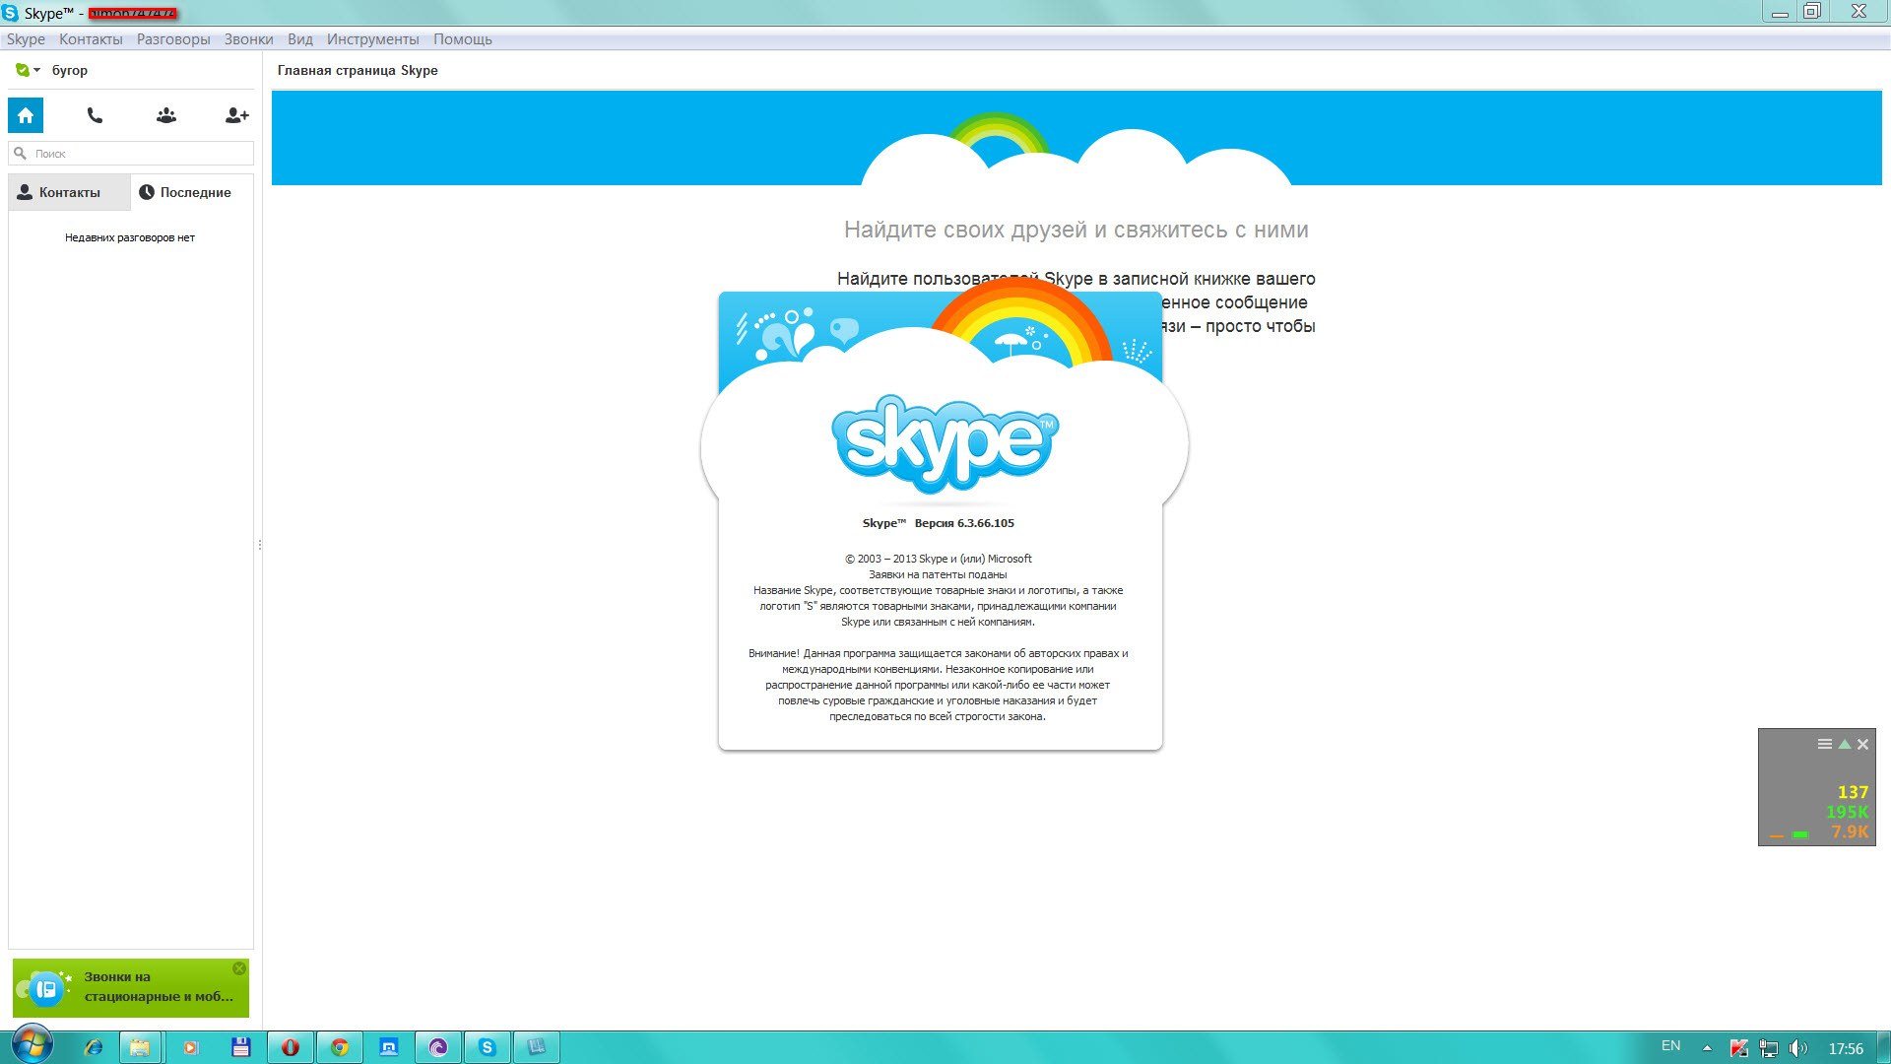Click the profile name бугор
This screenshot has width=1891, height=1064.
(x=70, y=71)
